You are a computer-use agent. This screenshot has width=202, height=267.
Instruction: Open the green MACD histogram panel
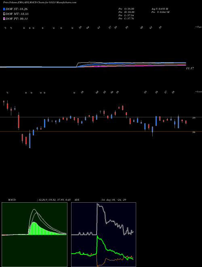tap(34, 235)
